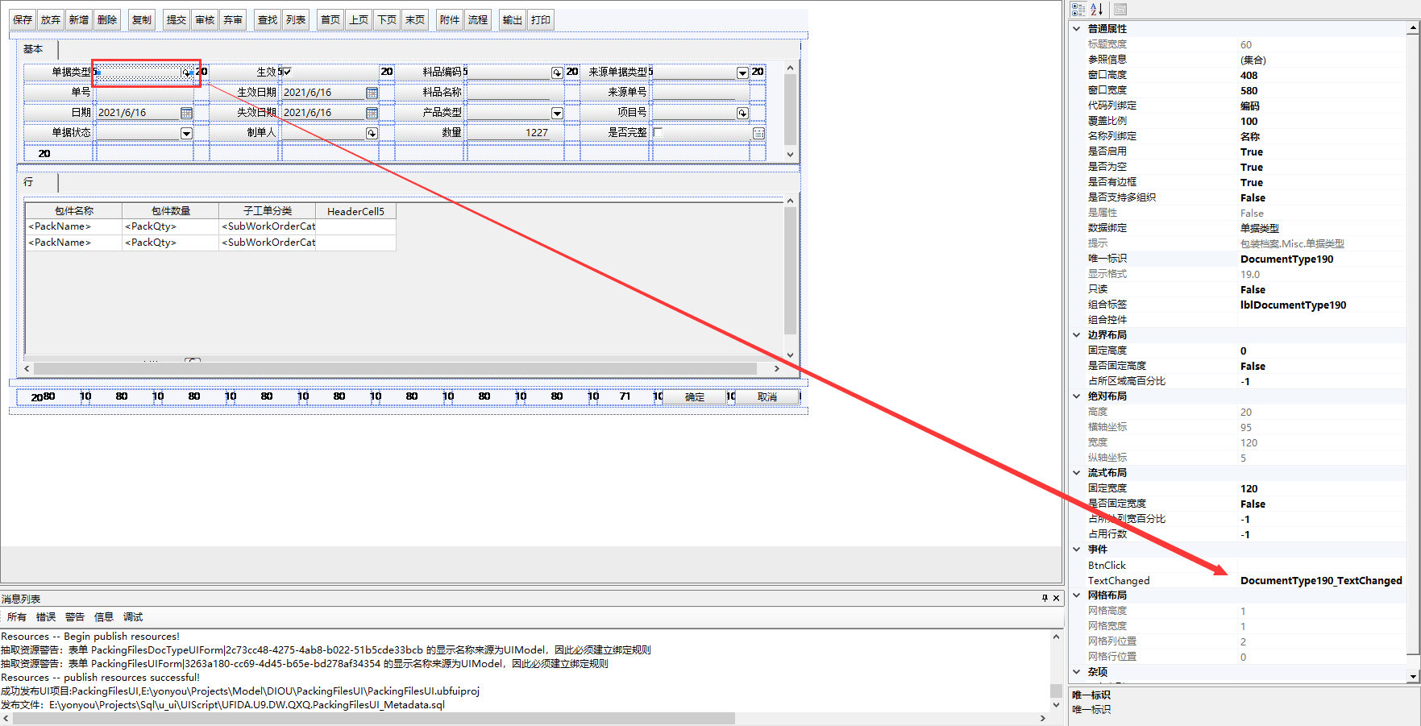Click the 制单人 reference lookup icon
Viewport: 1421px width, 726px height.
tap(372, 133)
